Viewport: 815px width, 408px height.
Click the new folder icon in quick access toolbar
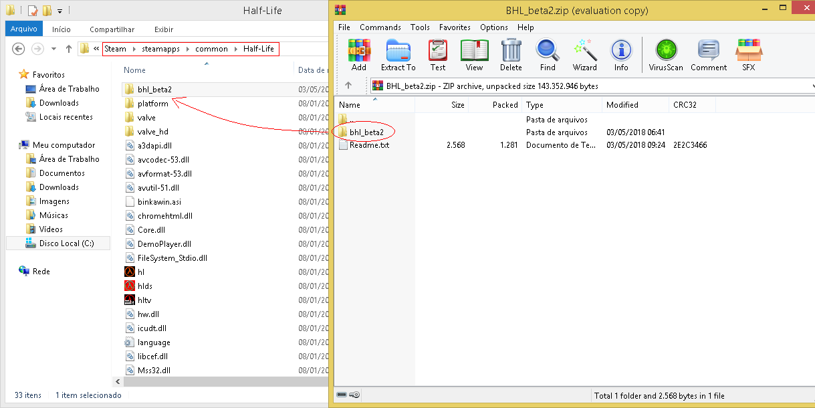pyautogui.click(x=47, y=11)
